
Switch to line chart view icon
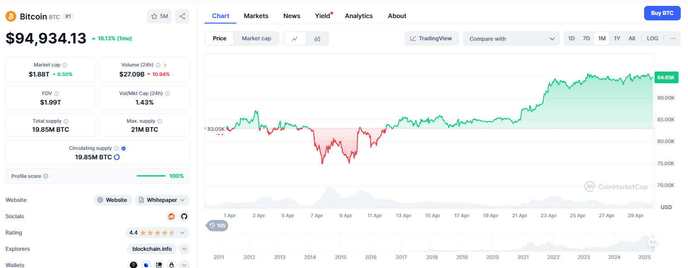point(295,38)
